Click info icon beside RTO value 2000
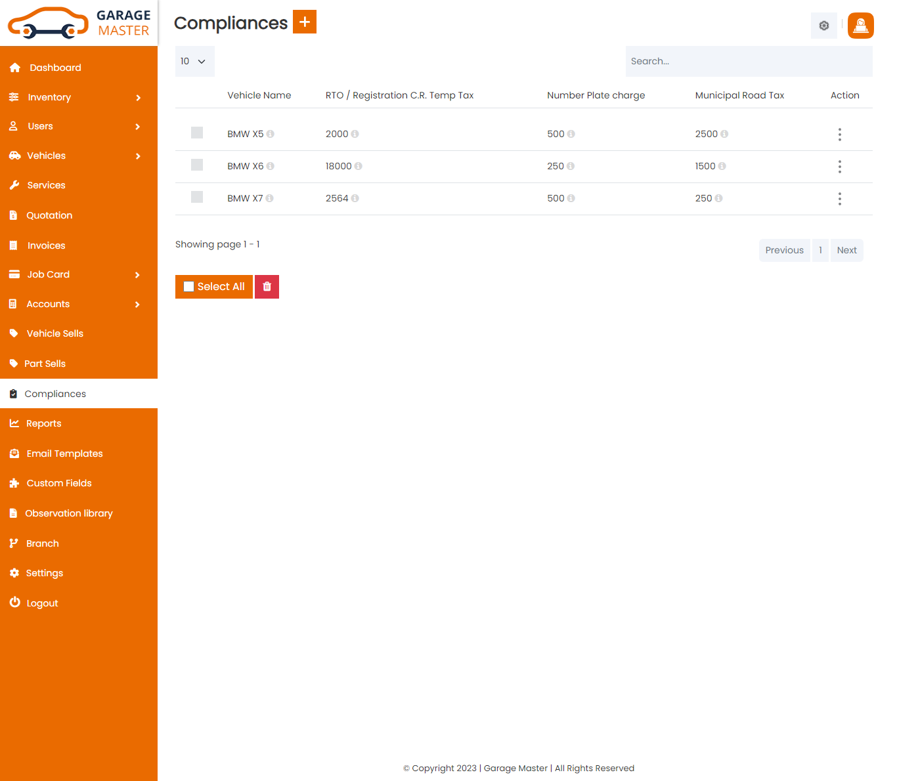Image resolution: width=897 pixels, height=781 pixels. 355,134
